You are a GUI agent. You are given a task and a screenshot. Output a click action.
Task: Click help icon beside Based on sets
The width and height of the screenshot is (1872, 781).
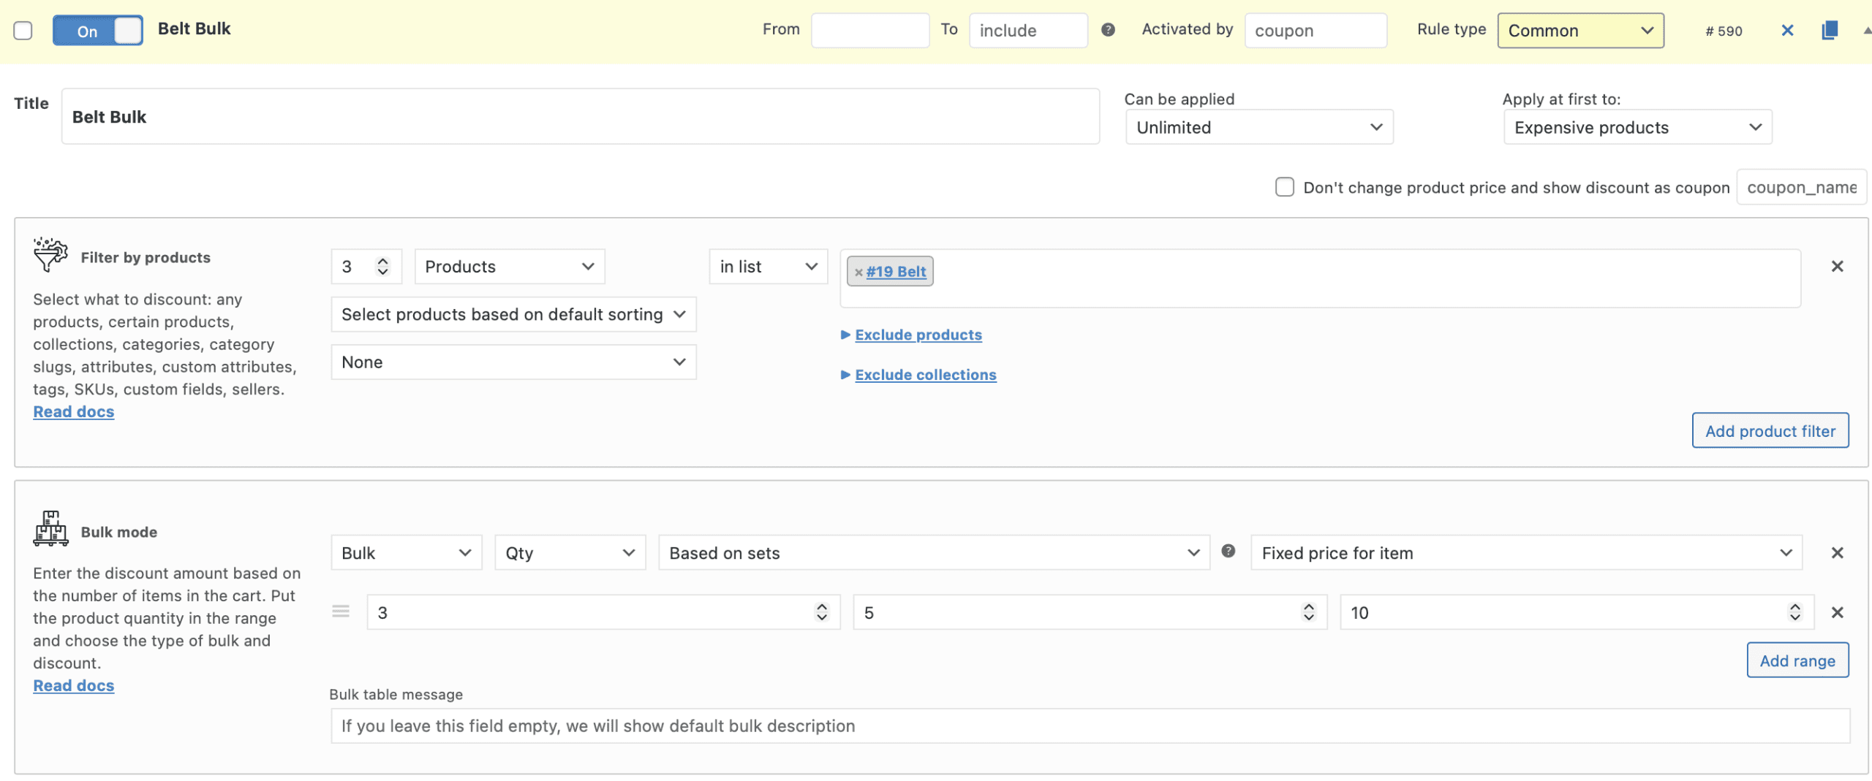pyautogui.click(x=1228, y=551)
